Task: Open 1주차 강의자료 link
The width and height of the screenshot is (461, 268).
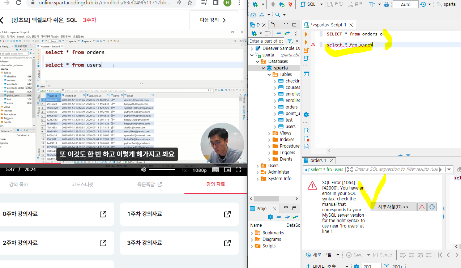Action: coord(179,214)
